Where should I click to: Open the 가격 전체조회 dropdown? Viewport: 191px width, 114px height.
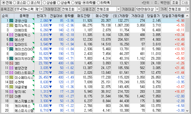pyautogui.click(x=188, y=9)
